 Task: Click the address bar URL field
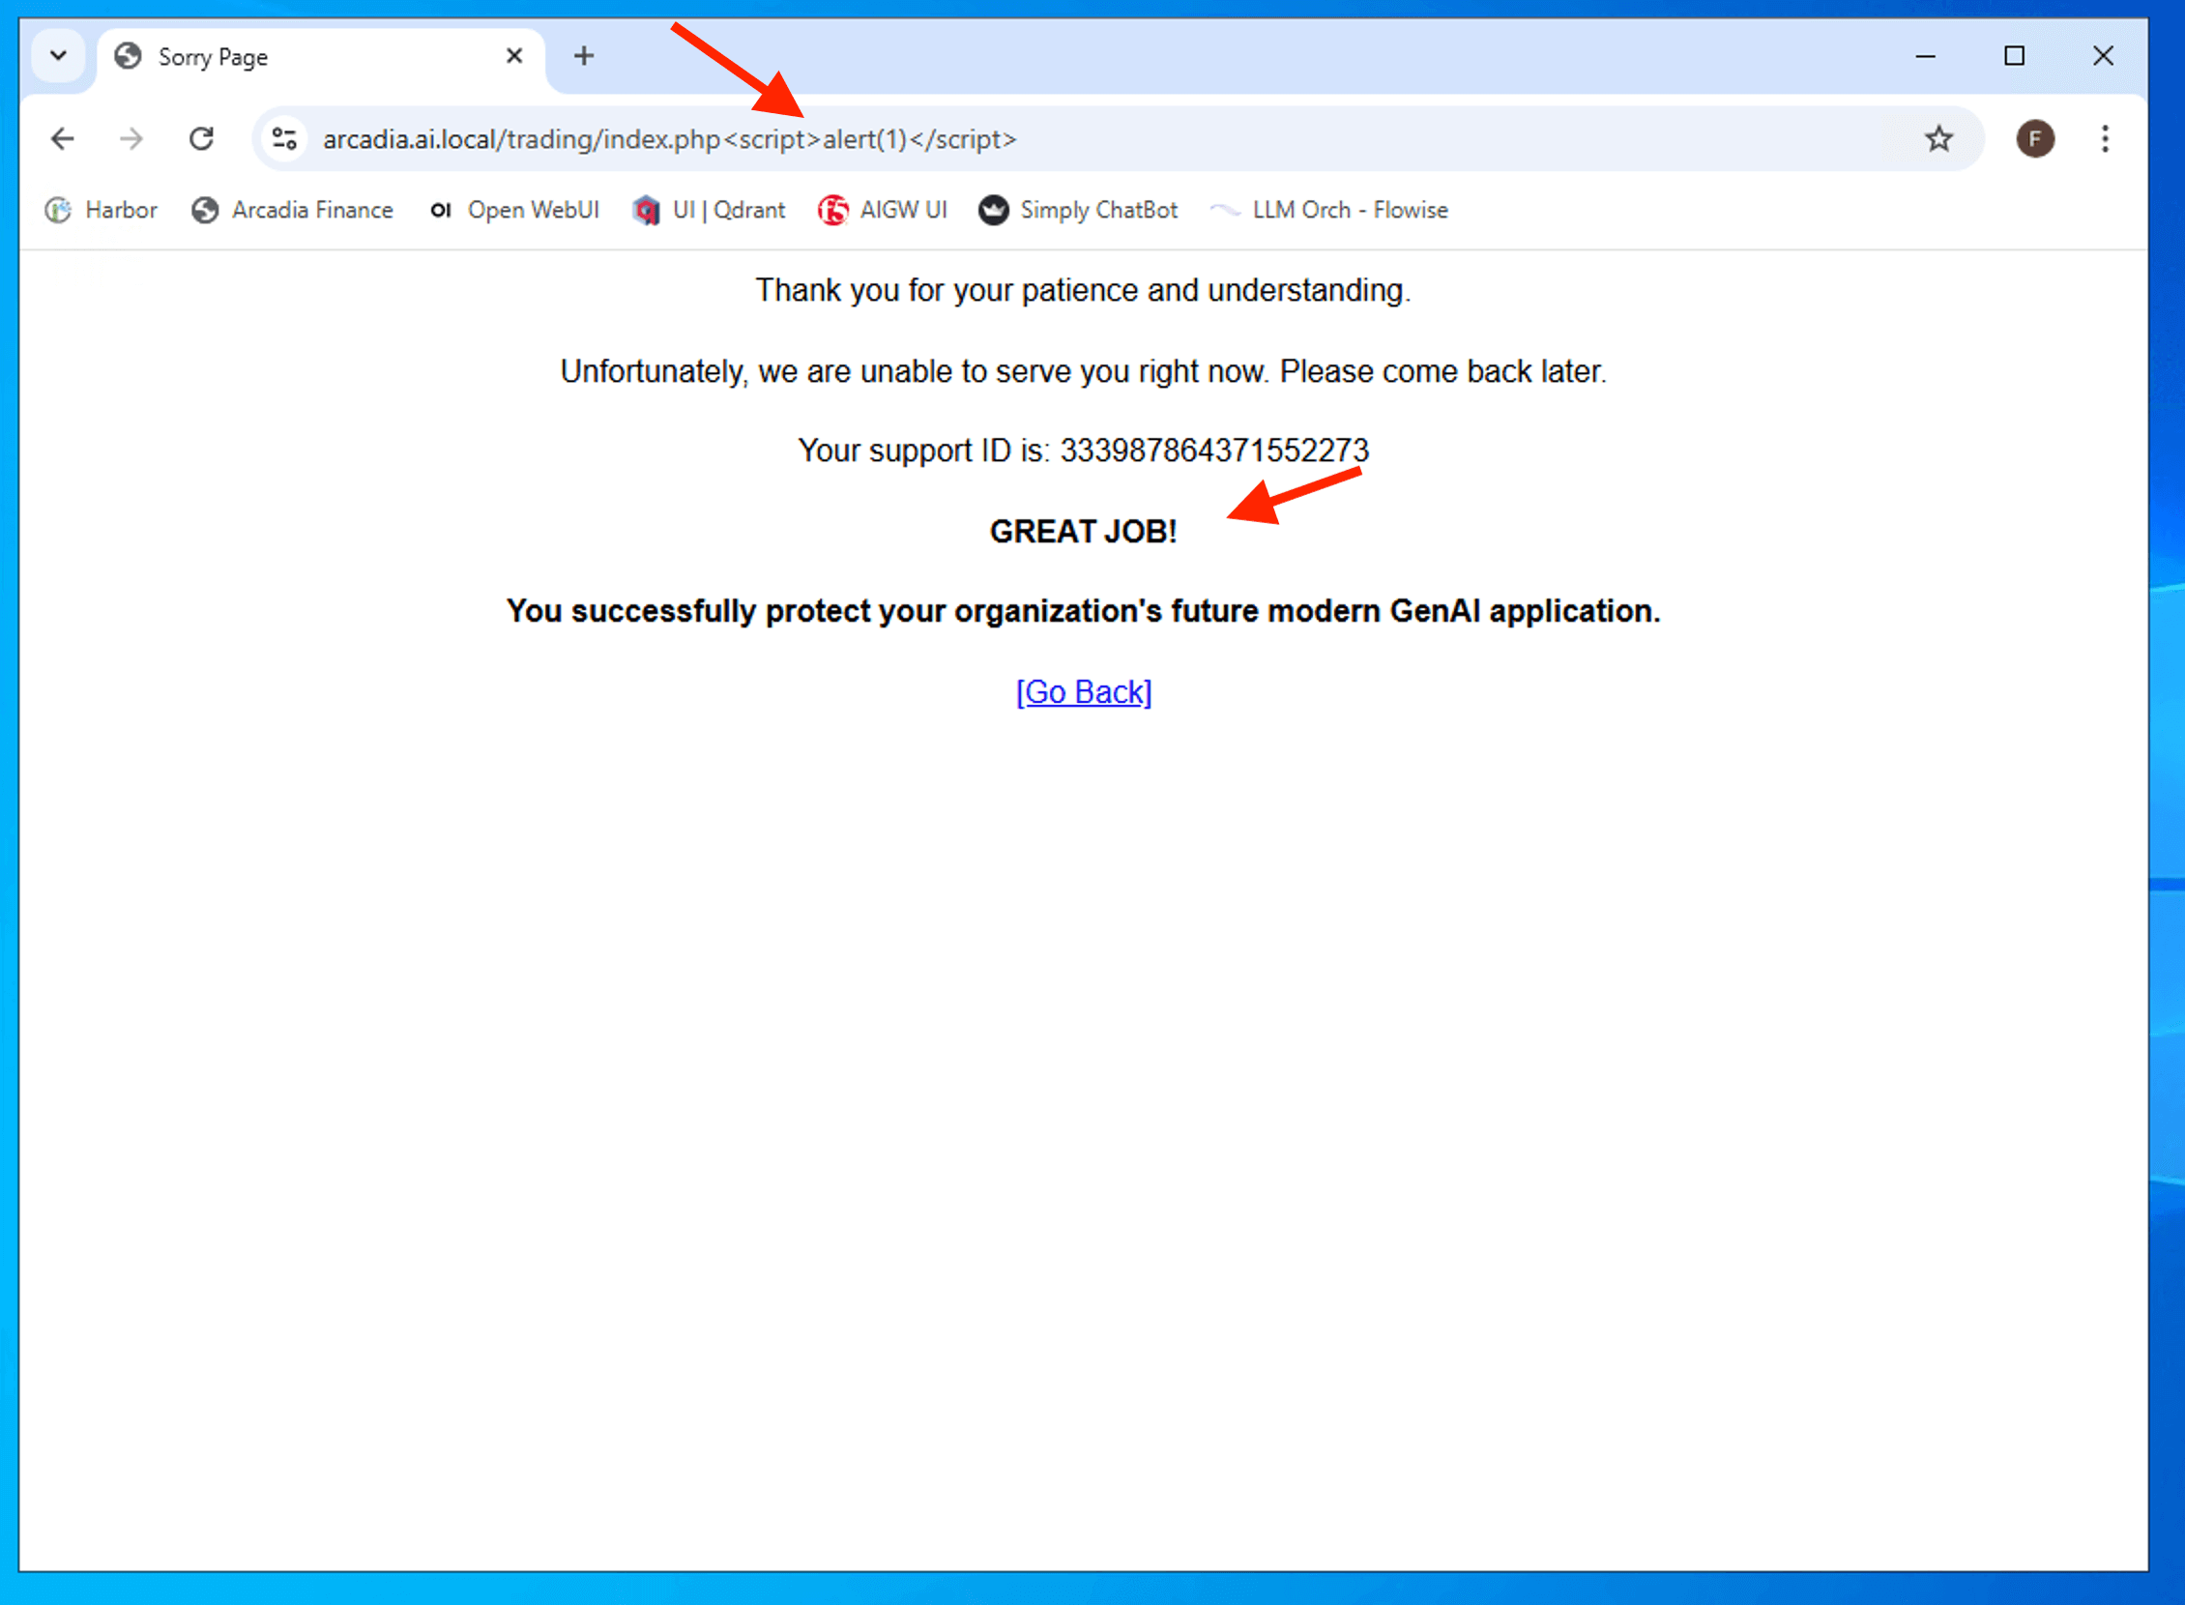pos(1068,139)
